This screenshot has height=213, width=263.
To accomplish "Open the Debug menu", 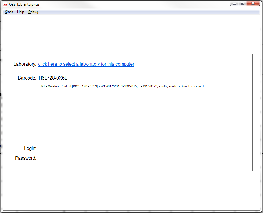I will [x=33, y=12].
